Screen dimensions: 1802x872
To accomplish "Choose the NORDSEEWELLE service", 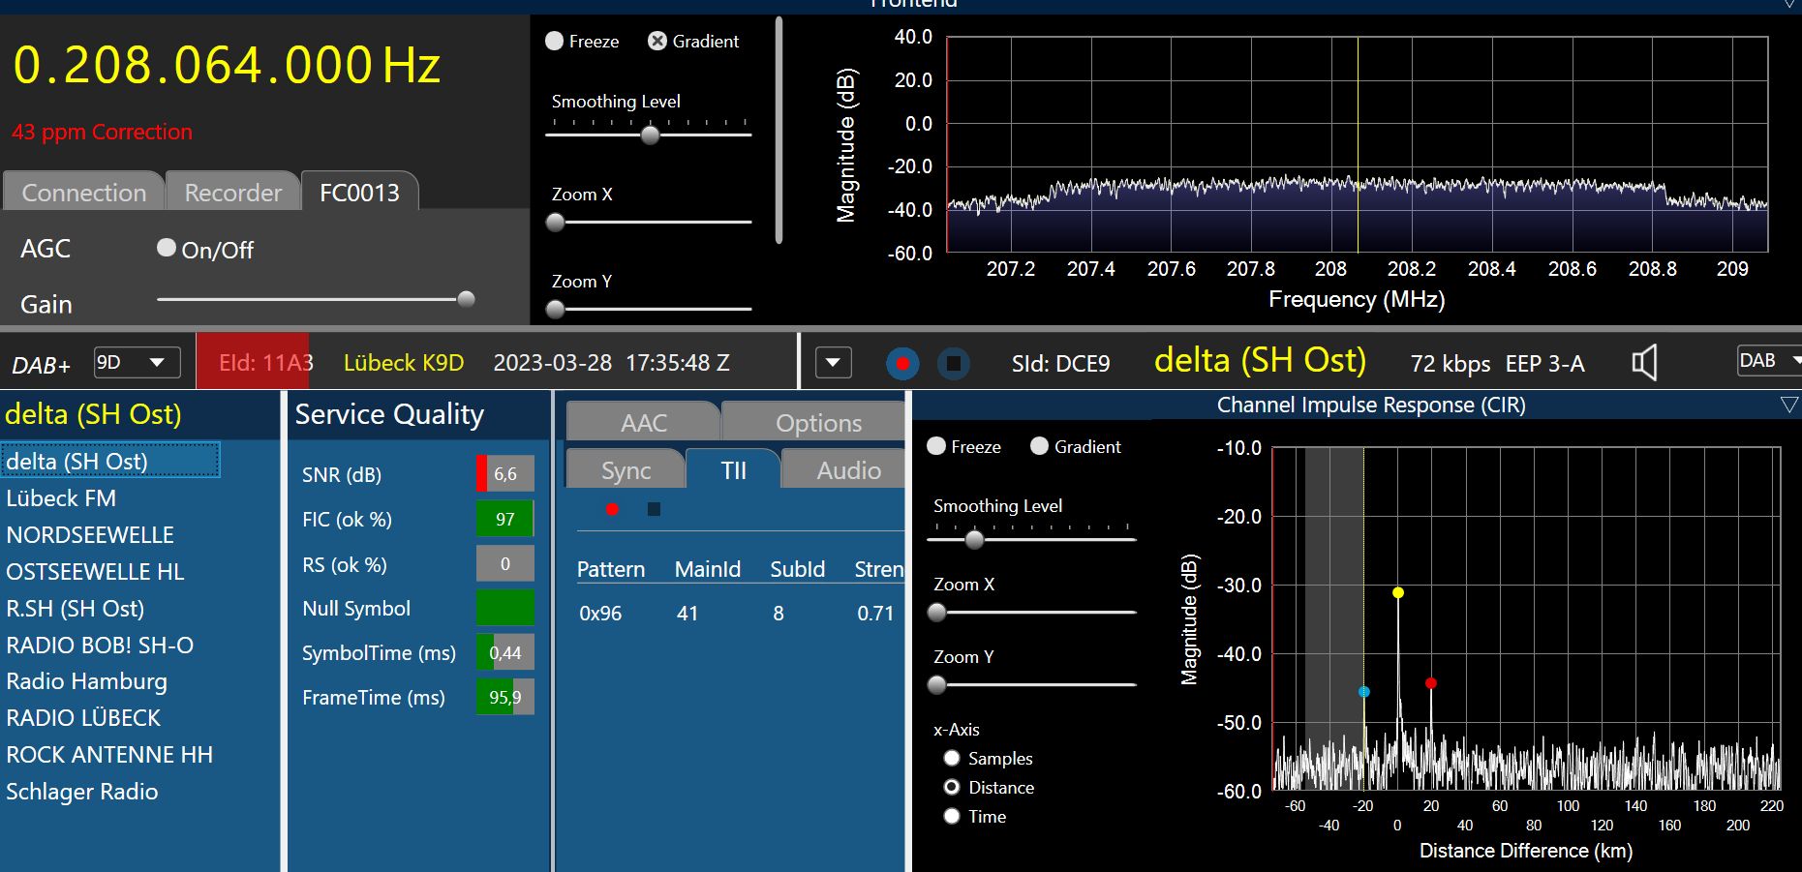I will click(x=90, y=535).
